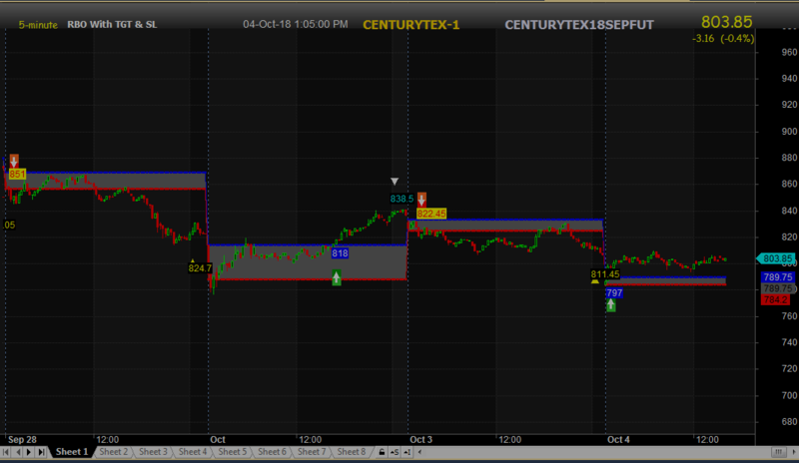Click the blue 797 price label
799x463 pixels.
click(x=614, y=293)
